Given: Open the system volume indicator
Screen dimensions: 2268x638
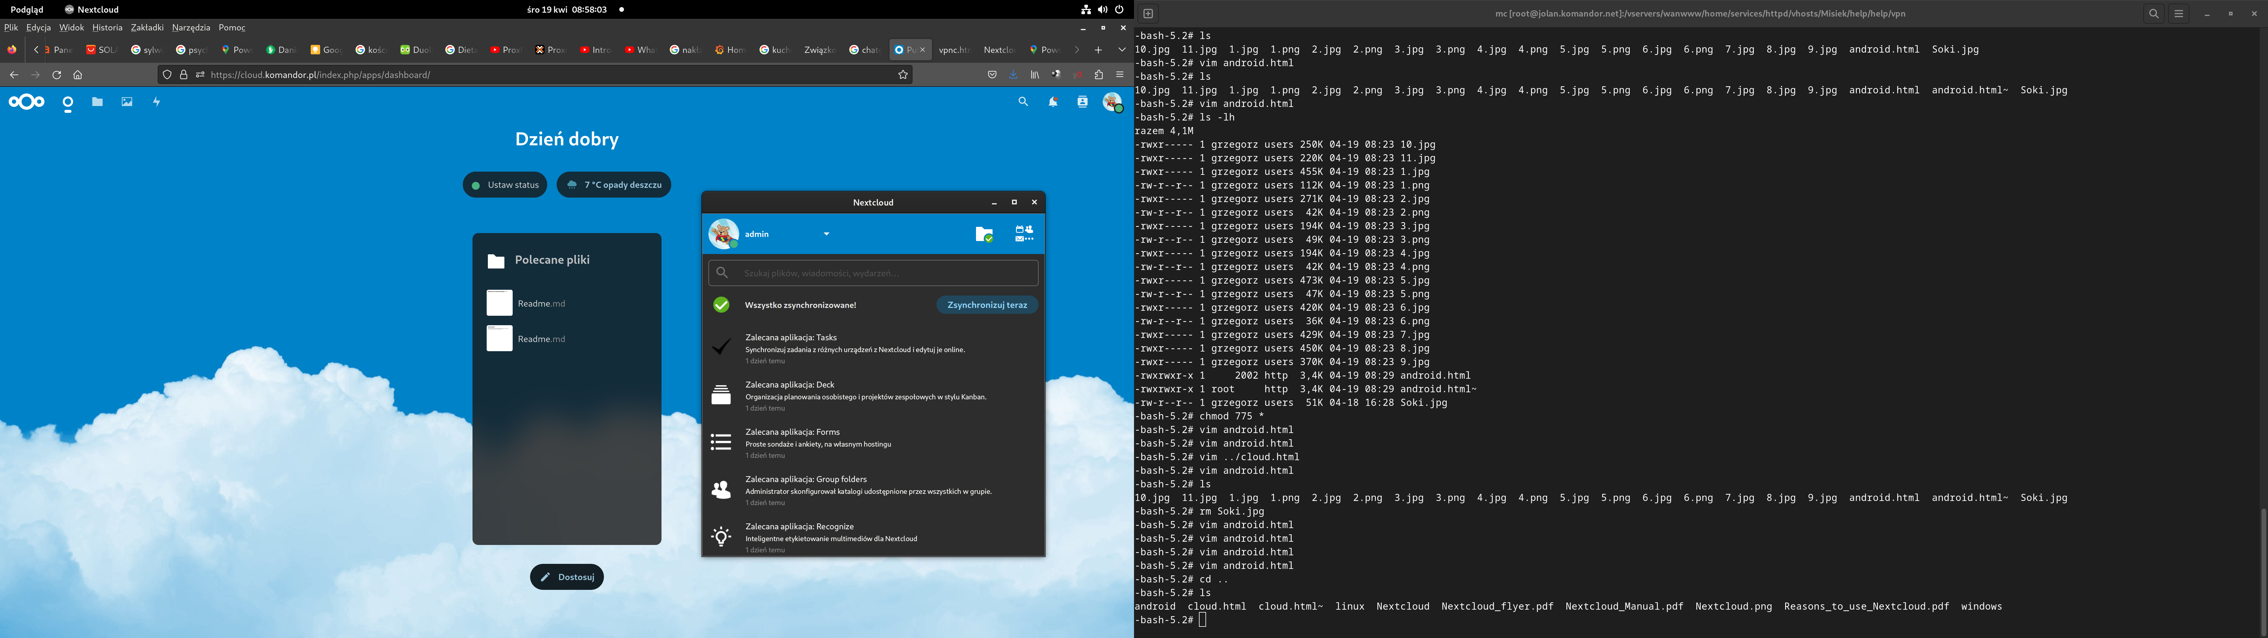Looking at the screenshot, I should pos(1102,10).
